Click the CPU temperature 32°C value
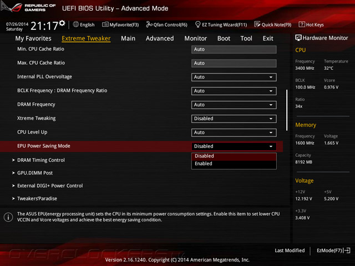This screenshot has width=355, height=266. 328,68
